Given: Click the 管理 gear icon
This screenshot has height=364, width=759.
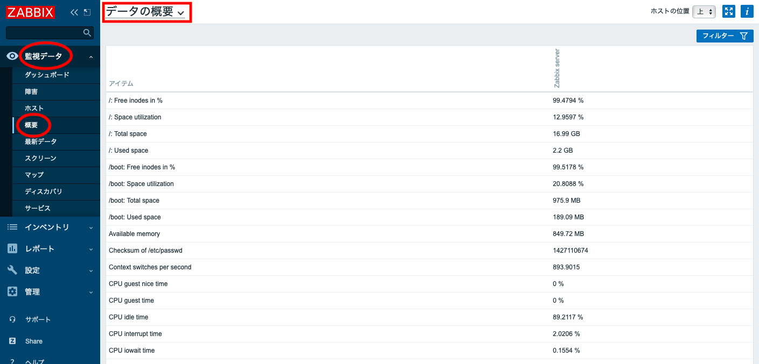Looking at the screenshot, I should click(12, 291).
